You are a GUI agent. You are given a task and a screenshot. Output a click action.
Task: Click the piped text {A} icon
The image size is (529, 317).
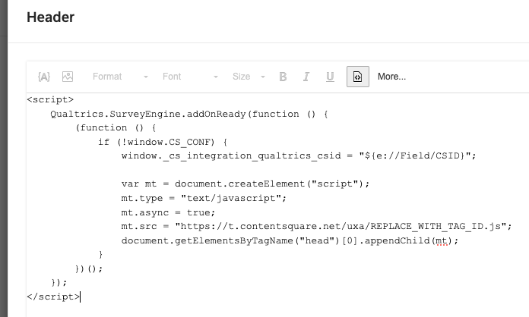pos(44,77)
